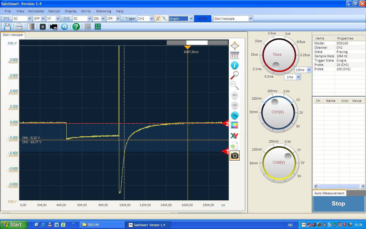The height and width of the screenshot is (229, 366).
Task: Click the red channel 2 level marker
Action: [226, 124]
